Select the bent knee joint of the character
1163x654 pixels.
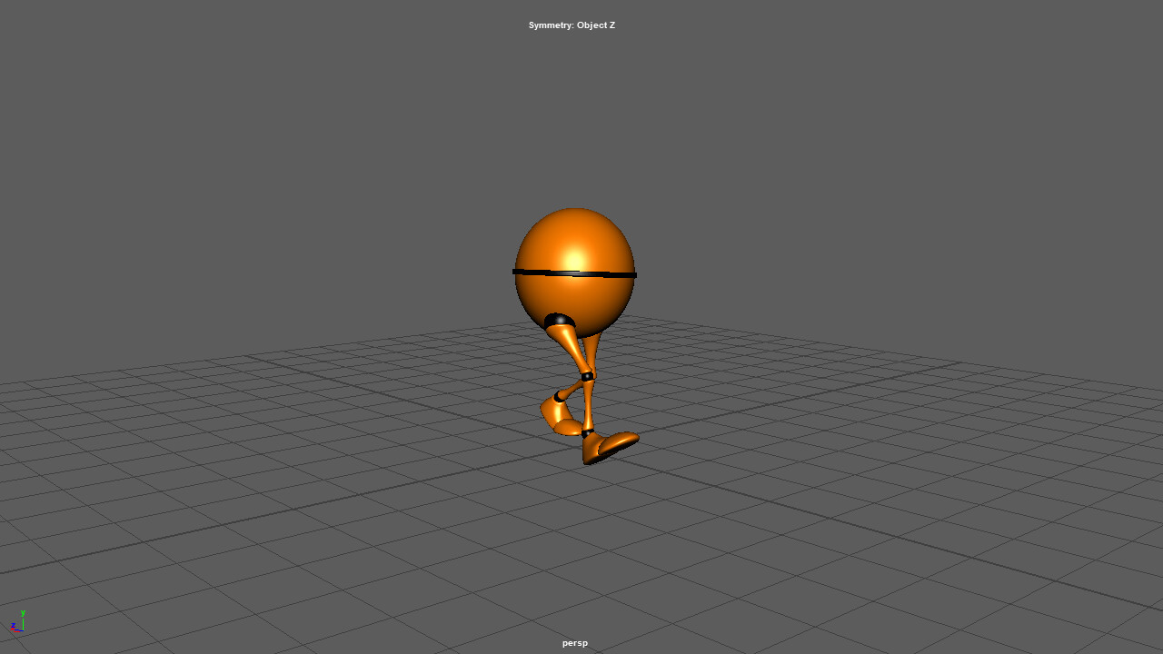coord(587,374)
